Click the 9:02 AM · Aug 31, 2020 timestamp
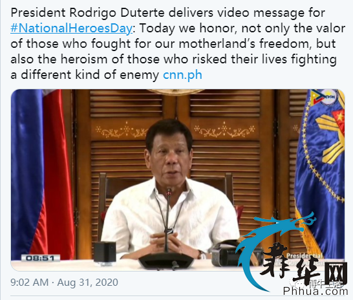The image size is (353, 300). tap(64, 283)
